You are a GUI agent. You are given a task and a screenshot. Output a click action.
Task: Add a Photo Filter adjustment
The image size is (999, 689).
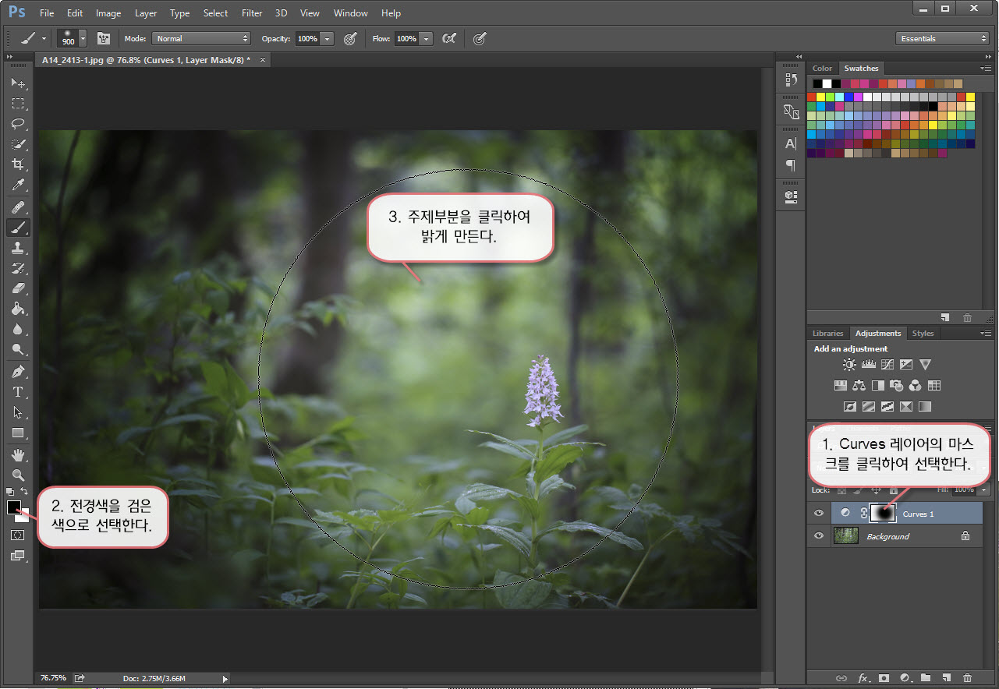(x=897, y=385)
